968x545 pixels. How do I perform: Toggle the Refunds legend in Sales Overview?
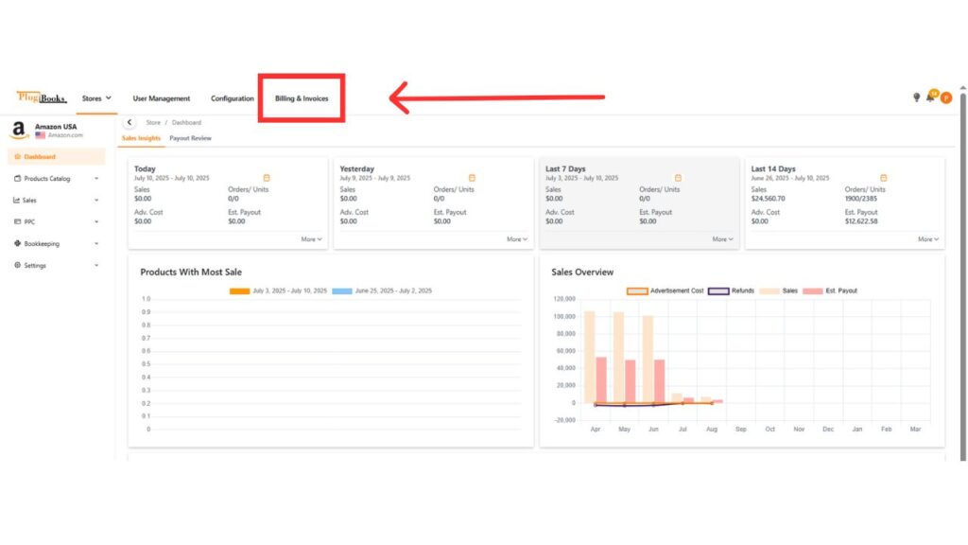(x=731, y=290)
